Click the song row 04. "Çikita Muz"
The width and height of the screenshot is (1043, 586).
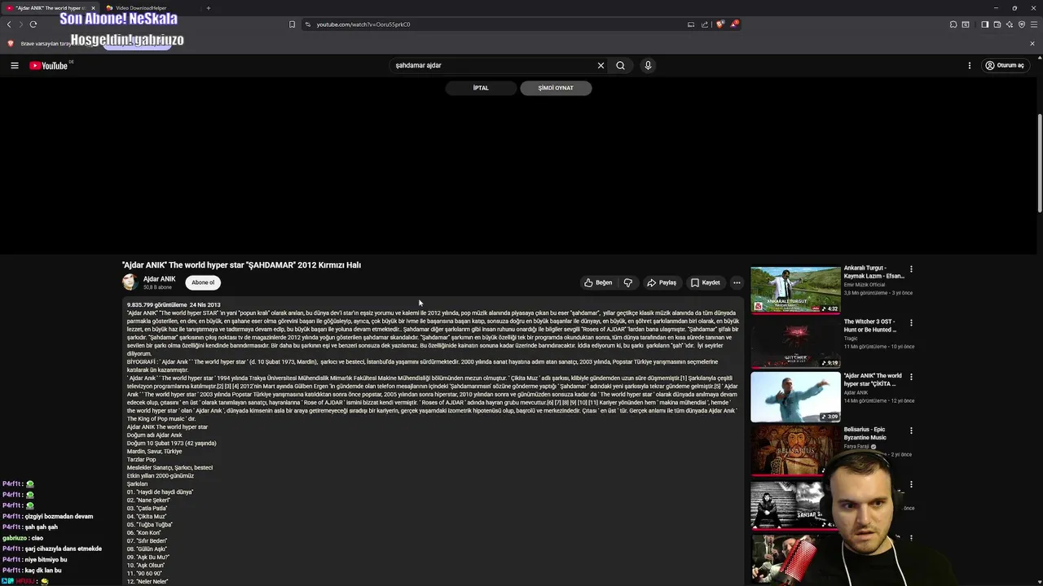(x=147, y=516)
